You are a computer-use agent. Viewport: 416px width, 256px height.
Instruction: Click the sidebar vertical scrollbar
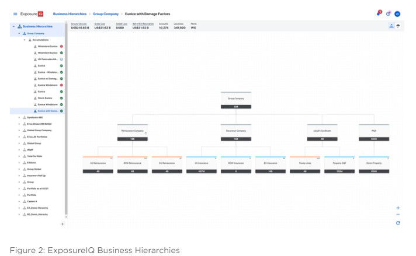[66, 119]
